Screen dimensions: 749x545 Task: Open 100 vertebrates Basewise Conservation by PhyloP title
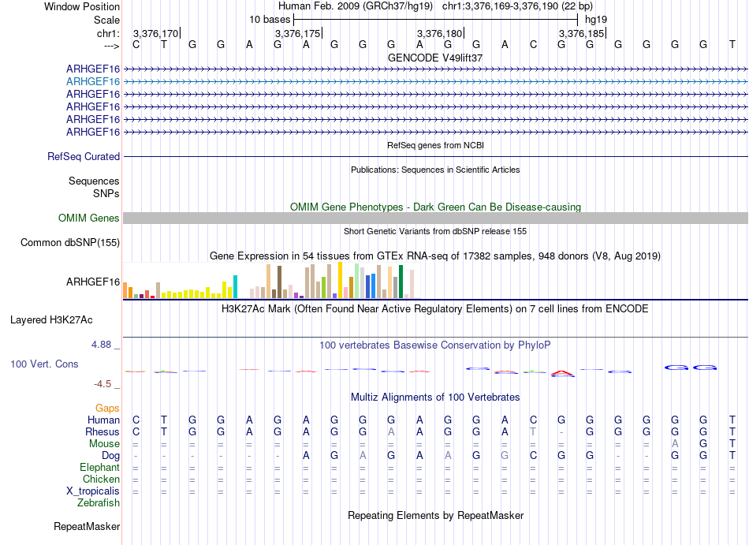tap(435, 345)
